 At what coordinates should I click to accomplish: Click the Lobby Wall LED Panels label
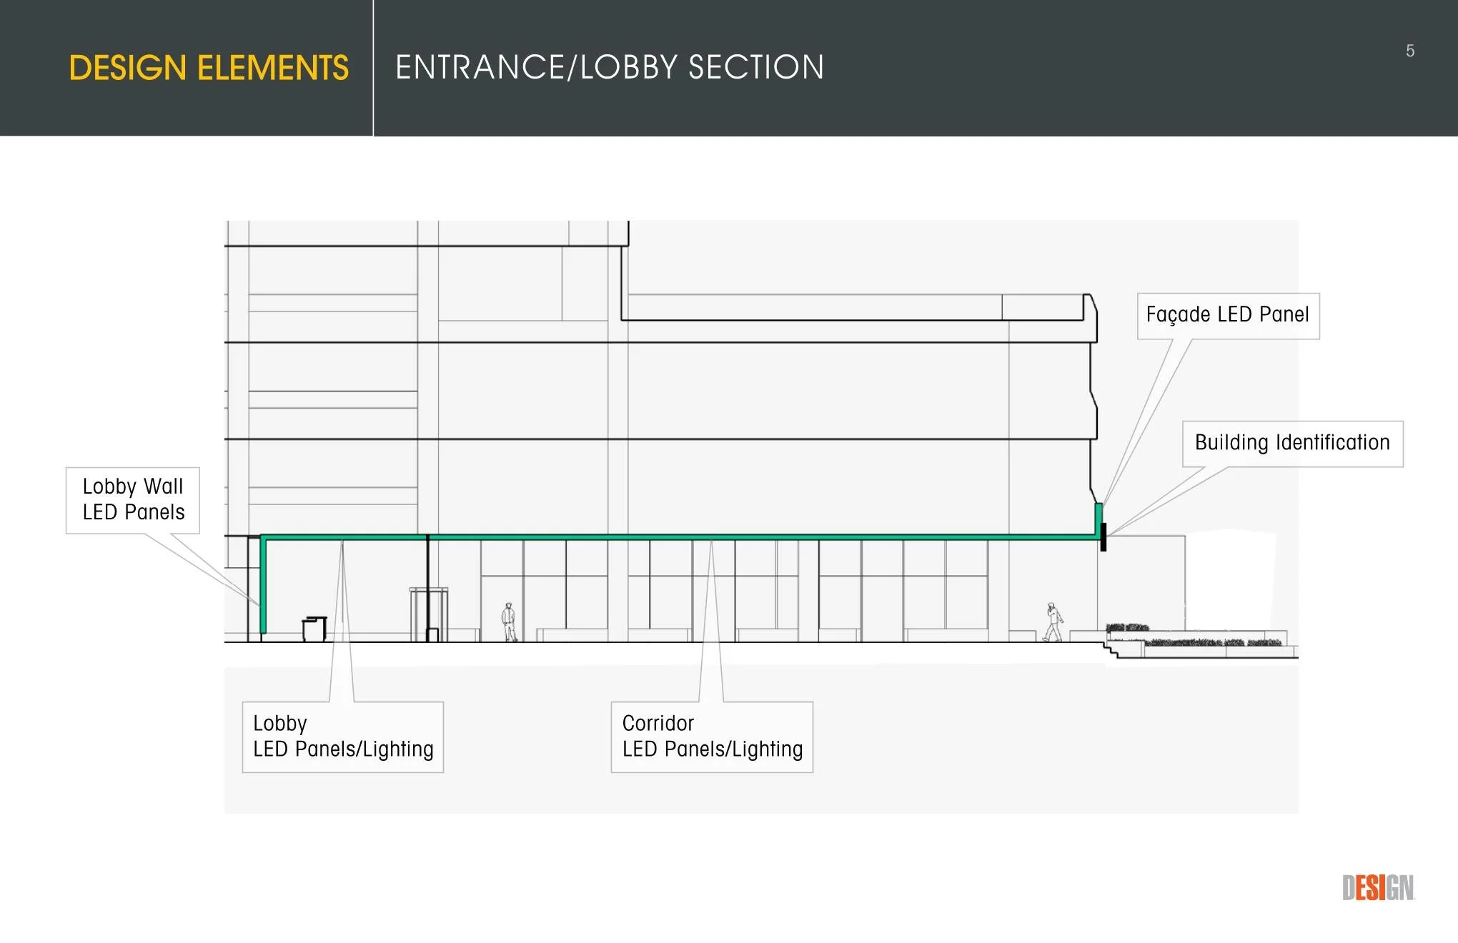click(x=133, y=499)
